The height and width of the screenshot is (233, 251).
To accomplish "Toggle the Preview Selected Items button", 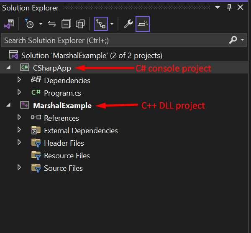I will (143, 24).
